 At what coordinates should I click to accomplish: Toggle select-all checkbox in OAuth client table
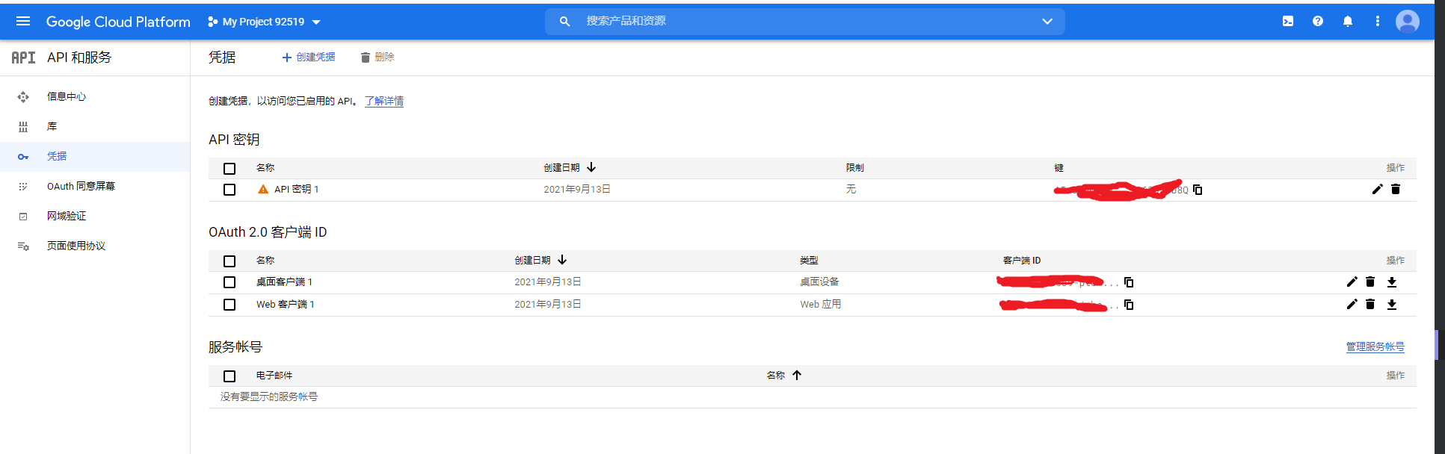[229, 261]
